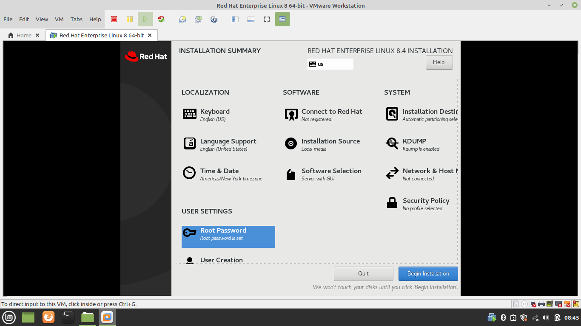
Task: Open the Tabs menu
Action: pos(77,19)
